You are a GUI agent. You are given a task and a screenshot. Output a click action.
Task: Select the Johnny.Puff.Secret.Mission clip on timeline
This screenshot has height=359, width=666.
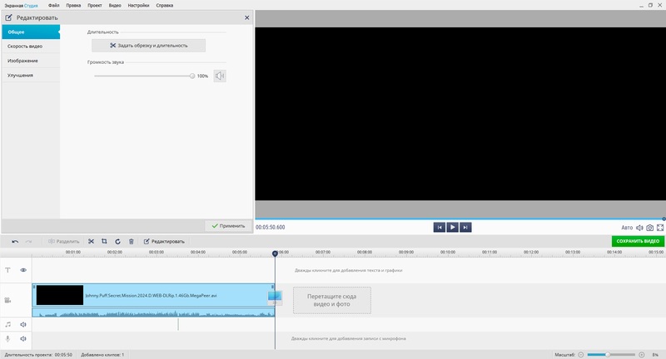(x=154, y=295)
